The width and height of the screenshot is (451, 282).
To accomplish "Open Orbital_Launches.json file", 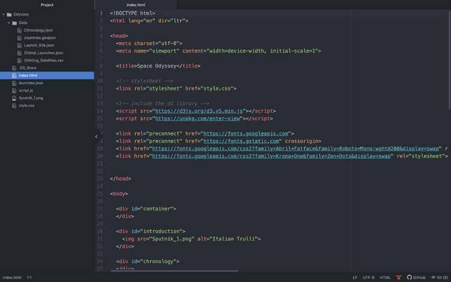I will point(44,53).
